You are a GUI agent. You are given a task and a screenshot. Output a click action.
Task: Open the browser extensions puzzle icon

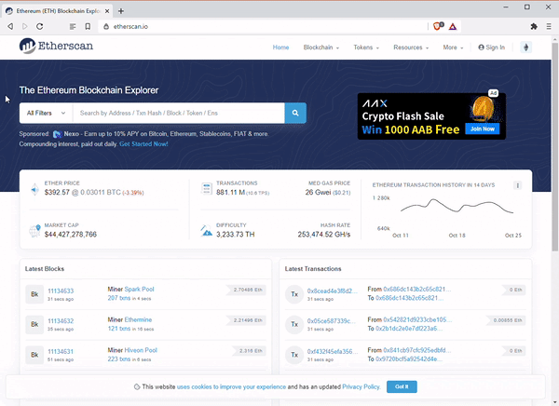tap(534, 26)
